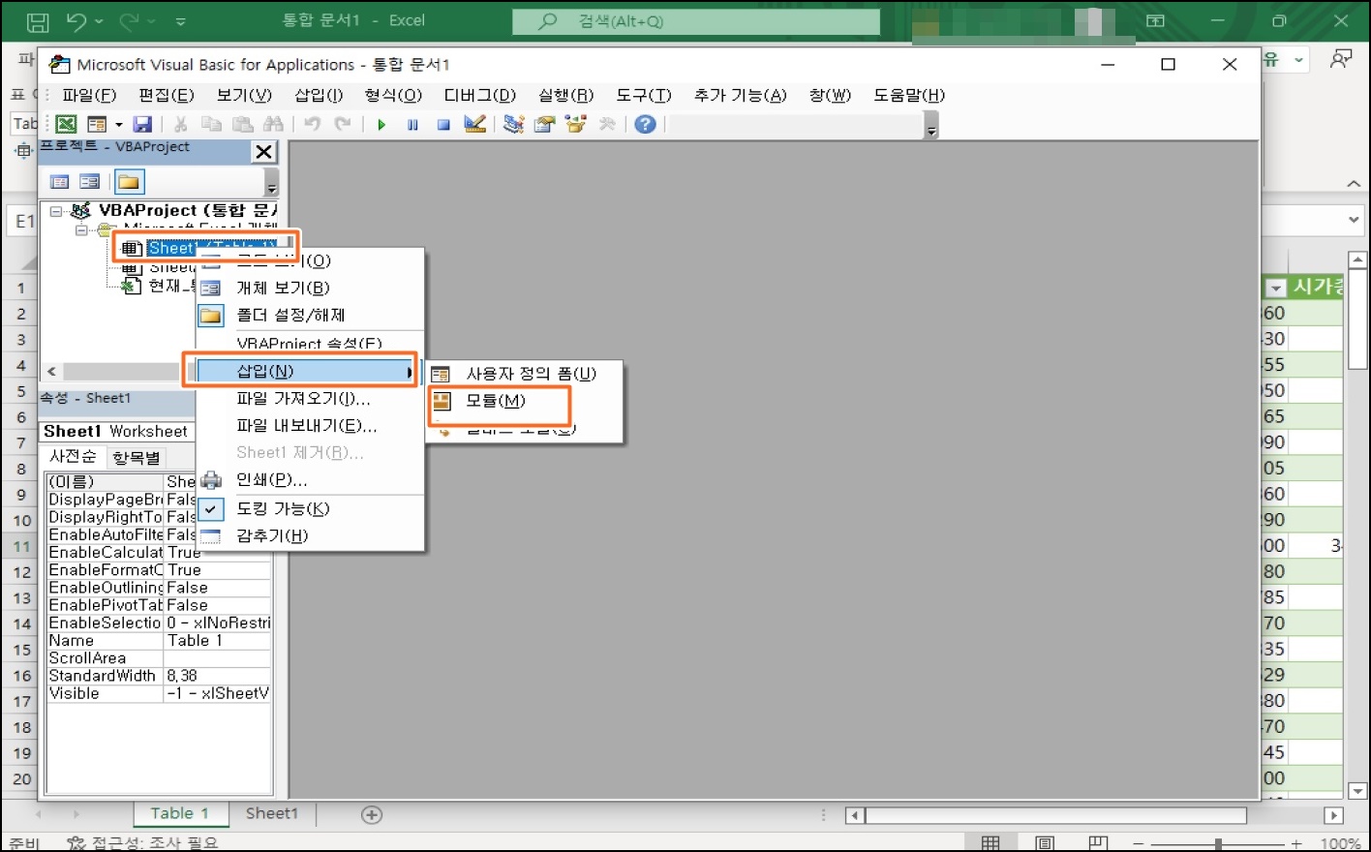
Task: Open the 디버그(D) menu
Action: 479,95
